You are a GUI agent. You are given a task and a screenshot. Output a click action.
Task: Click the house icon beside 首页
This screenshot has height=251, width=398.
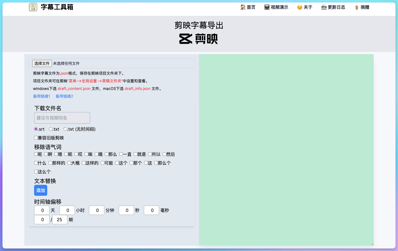(x=243, y=7)
